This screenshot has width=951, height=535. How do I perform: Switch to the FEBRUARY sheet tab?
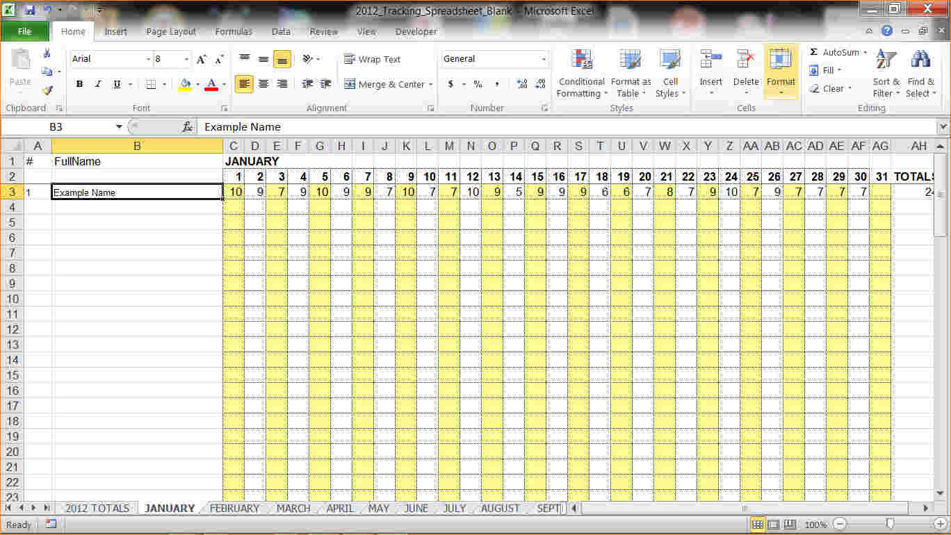click(x=234, y=509)
